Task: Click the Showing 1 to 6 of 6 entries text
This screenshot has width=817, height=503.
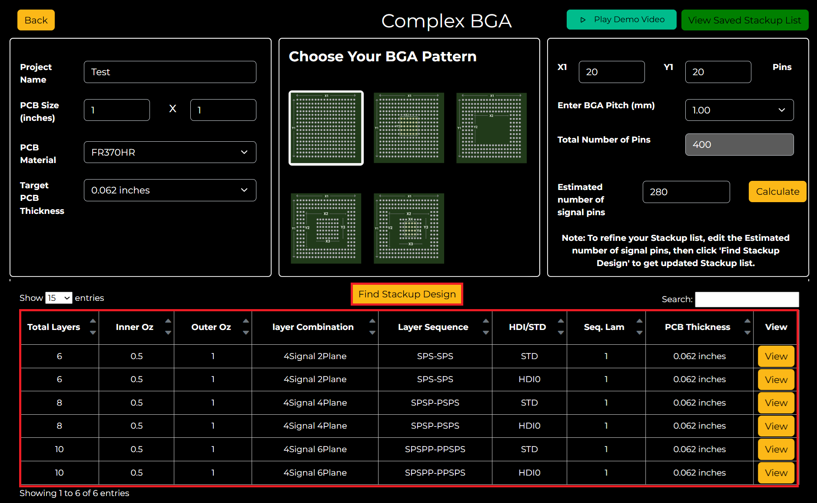Action: click(x=74, y=493)
